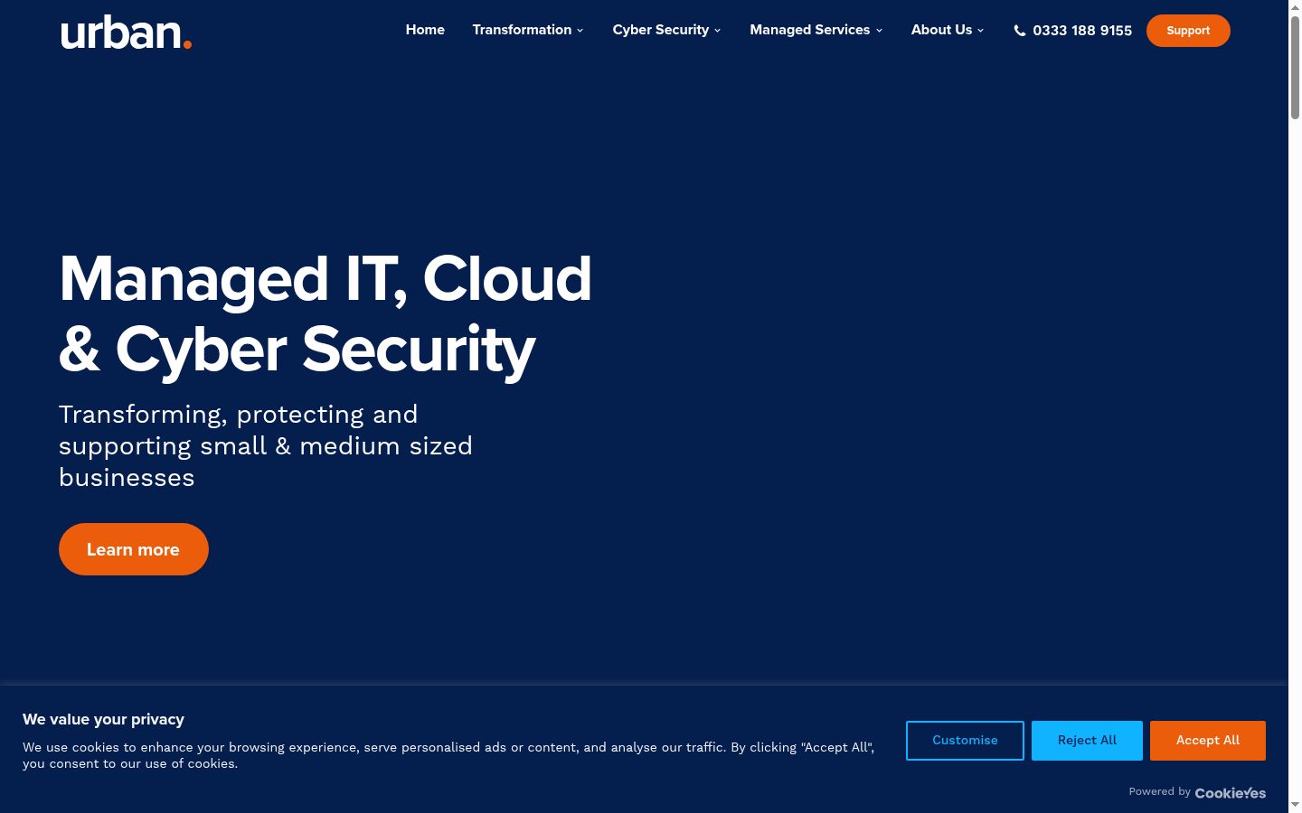Open the About Us menu item

(x=941, y=30)
